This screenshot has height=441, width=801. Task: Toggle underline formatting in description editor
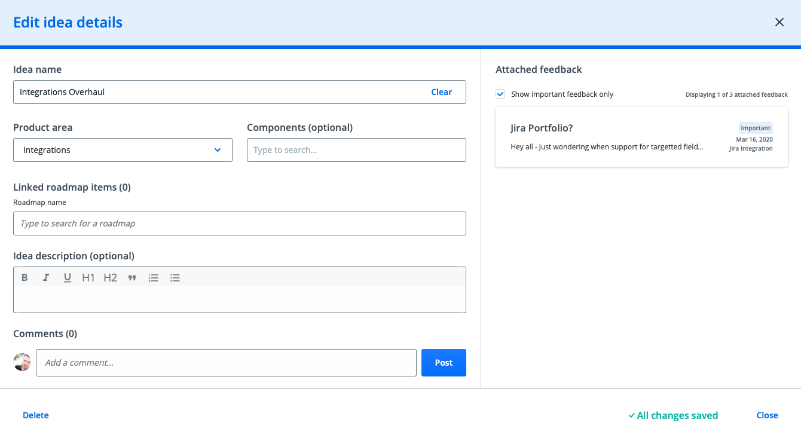[67, 277]
